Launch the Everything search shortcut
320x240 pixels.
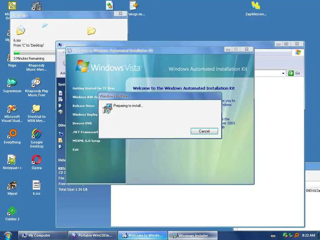point(12,137)
